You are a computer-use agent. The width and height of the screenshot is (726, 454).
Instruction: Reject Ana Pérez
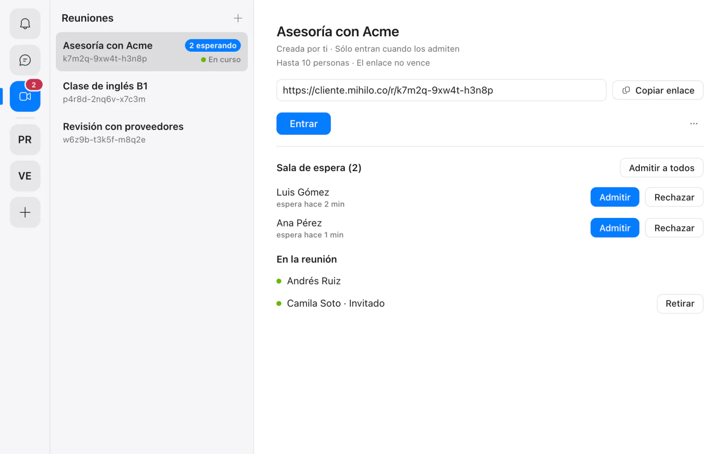674,228
